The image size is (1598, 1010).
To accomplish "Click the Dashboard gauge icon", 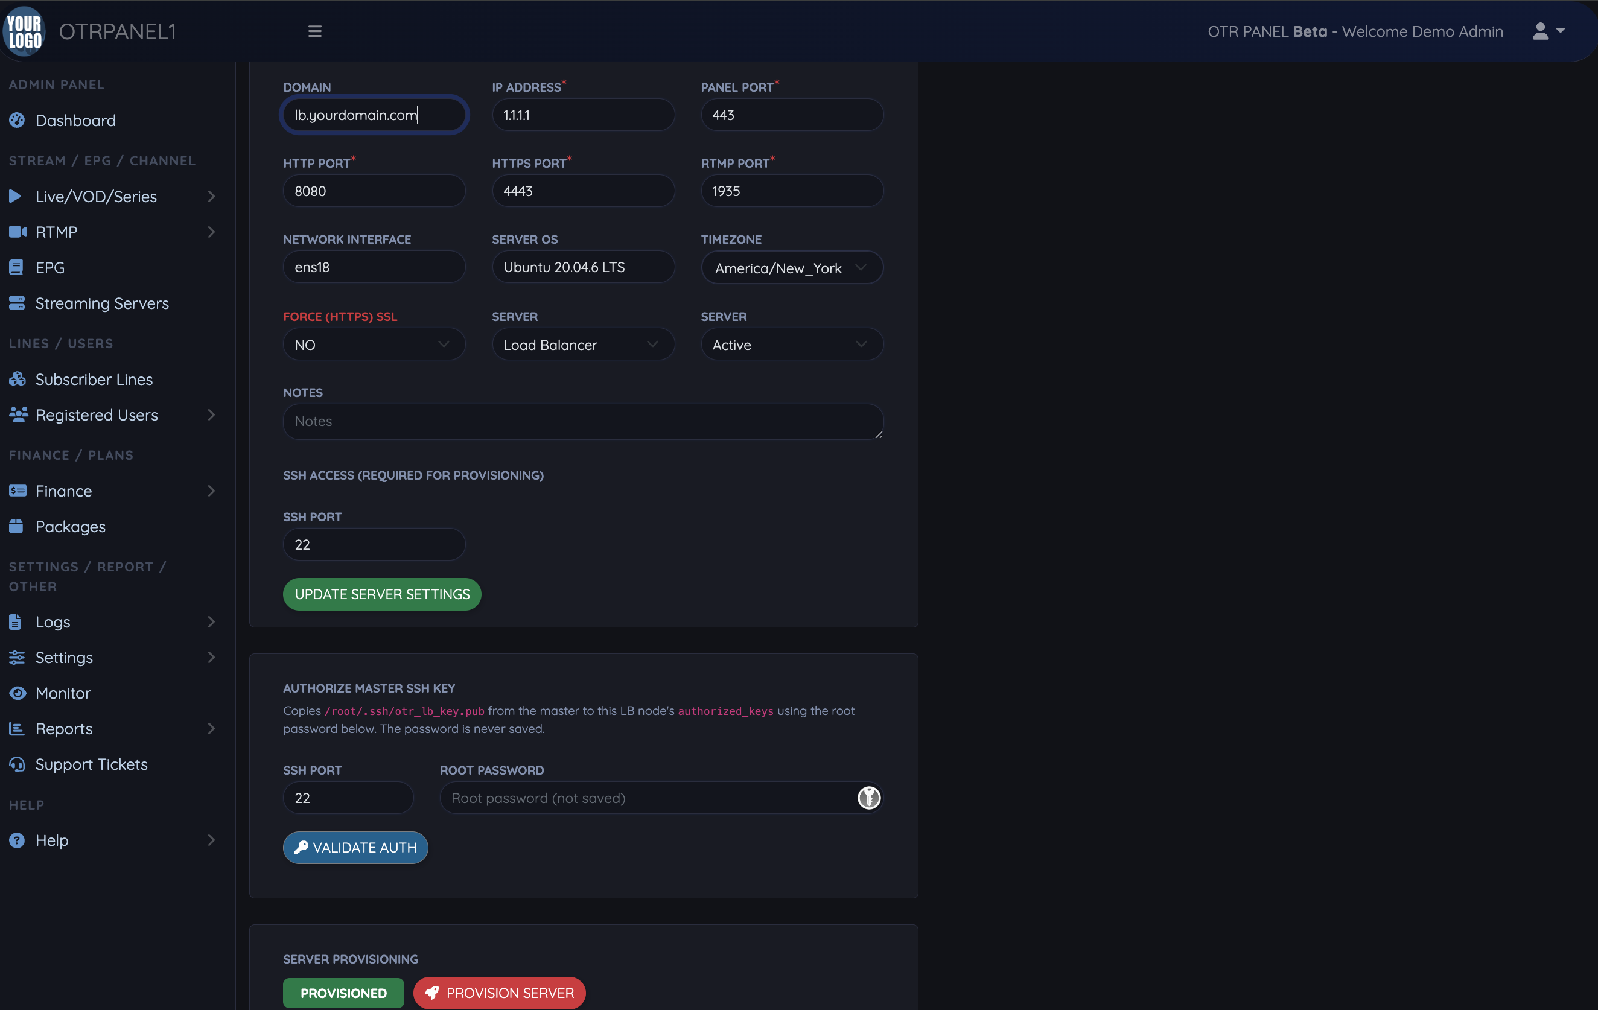I will (18, 120).
